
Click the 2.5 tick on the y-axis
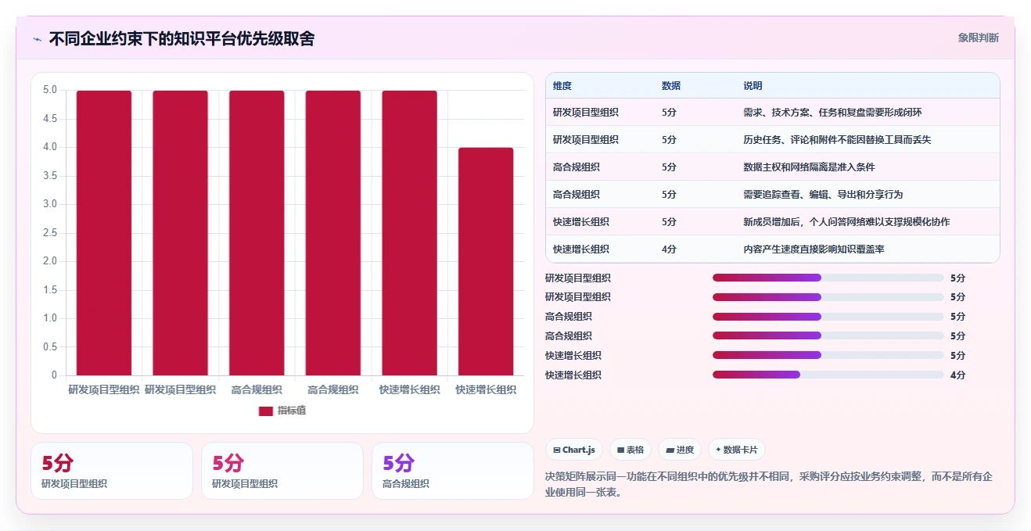49,233
